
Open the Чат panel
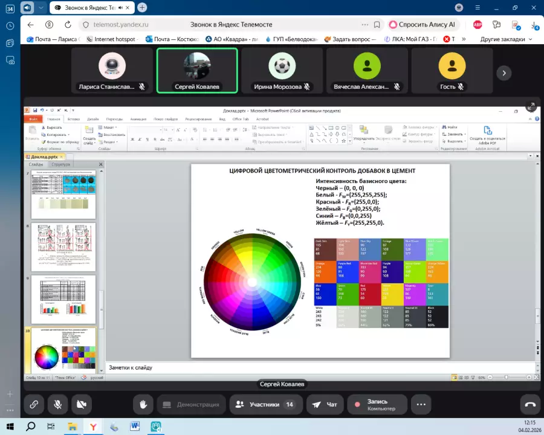(x=324, y=404)
